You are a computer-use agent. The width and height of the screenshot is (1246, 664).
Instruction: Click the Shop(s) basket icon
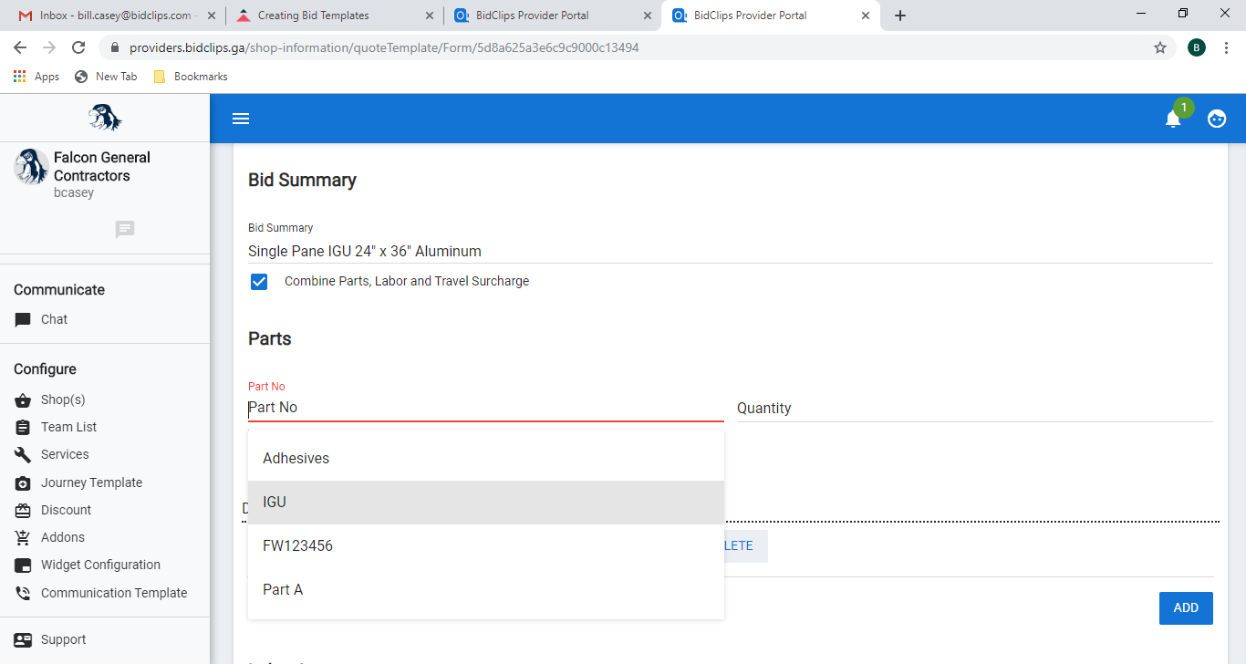point(23,399)
